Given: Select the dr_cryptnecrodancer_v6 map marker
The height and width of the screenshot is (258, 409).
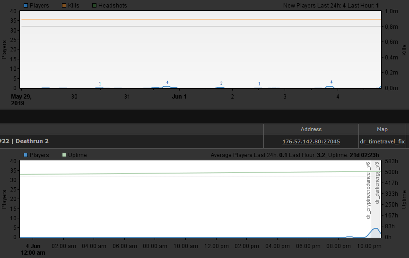Looking at the screenshot, I should click(x=368, y=190).
